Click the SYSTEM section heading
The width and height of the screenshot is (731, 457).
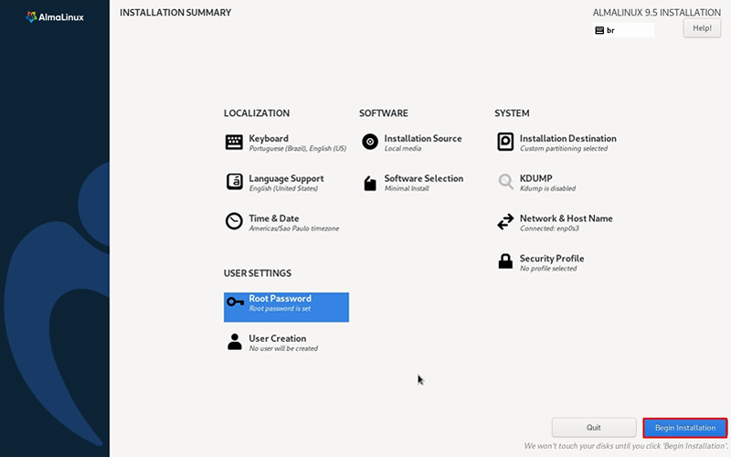pos(512,113)
